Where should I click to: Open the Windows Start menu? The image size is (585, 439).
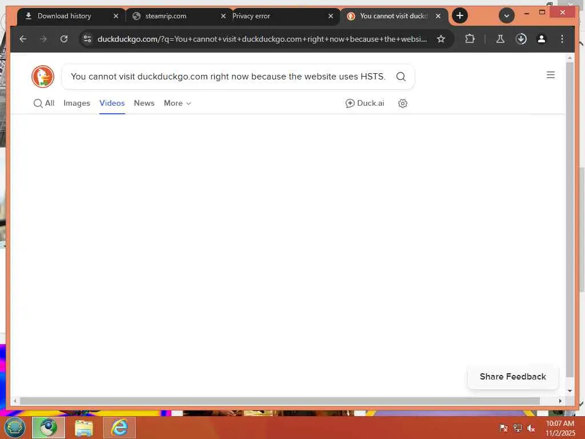coord(14,428)
